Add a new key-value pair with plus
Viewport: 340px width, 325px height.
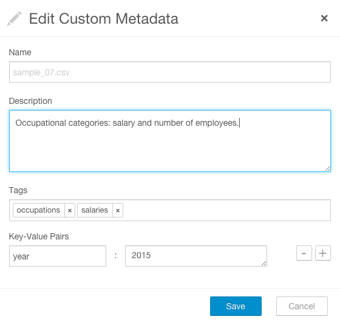click(x=322, y=253)
